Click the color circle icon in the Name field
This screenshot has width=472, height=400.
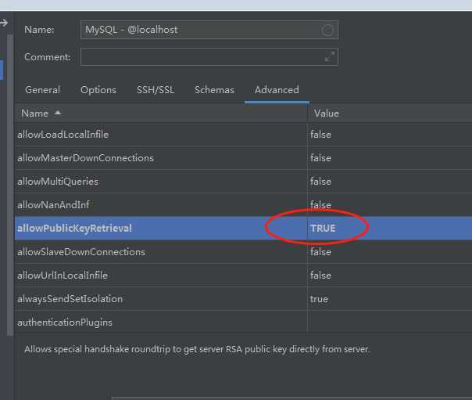pyautogui.click(x=327, y=30)
